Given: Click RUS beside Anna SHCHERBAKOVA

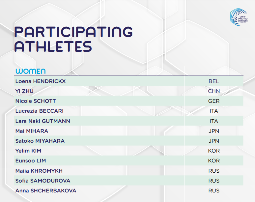Looking at the screenshot, I should pyautogui.click(x=214, y=190).
